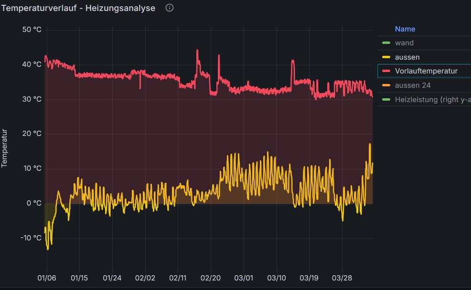Screen dimensions: 471x290
Task: Click the 03/10 date label
Action: pos(277,278)
